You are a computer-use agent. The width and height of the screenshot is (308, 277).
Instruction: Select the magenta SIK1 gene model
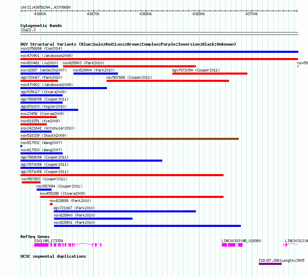(68, 245)
